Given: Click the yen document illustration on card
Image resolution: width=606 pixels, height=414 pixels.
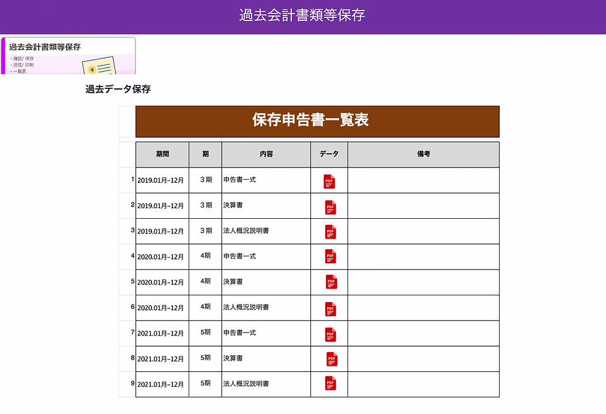Looking at the screenshot, I should 99,66.
